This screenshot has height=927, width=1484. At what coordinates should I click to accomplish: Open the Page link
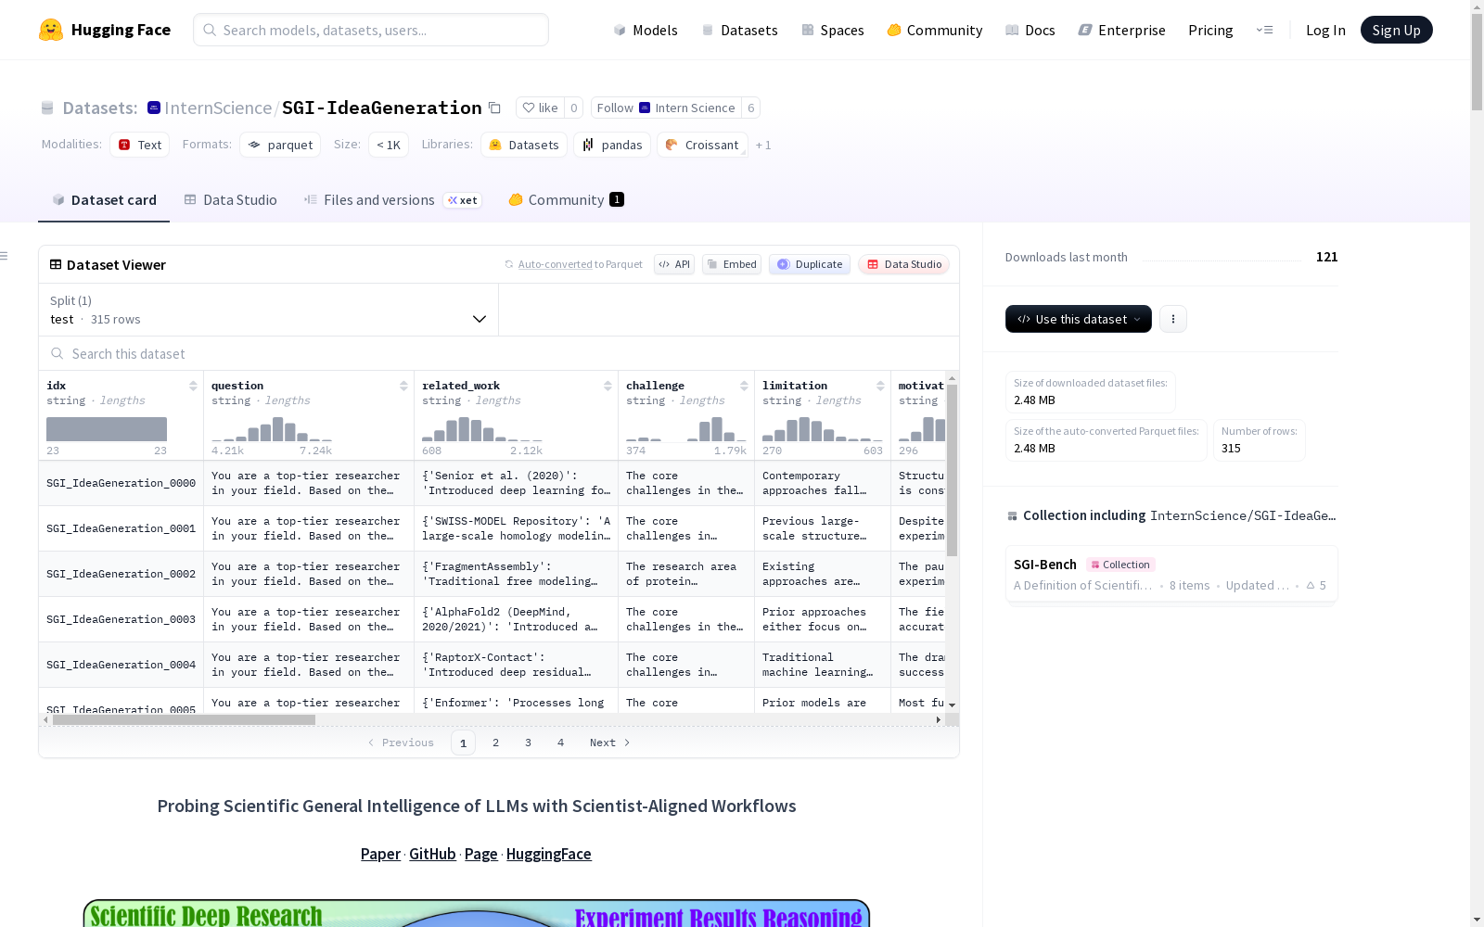481,854
